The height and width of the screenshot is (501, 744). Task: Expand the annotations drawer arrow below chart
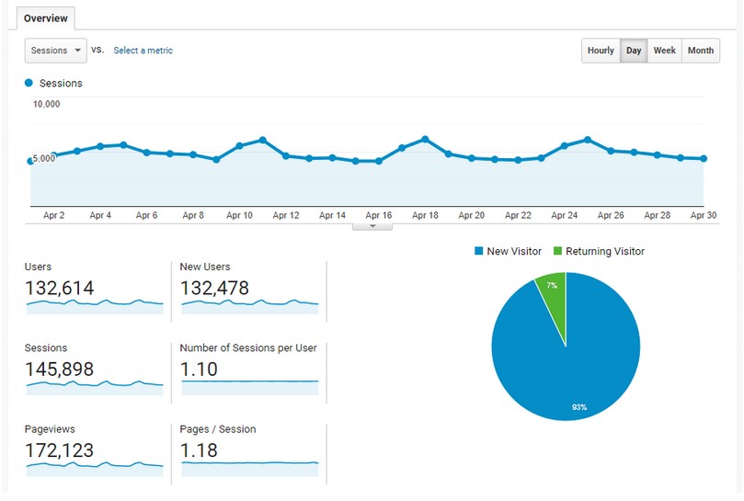(x=372, y=227)
